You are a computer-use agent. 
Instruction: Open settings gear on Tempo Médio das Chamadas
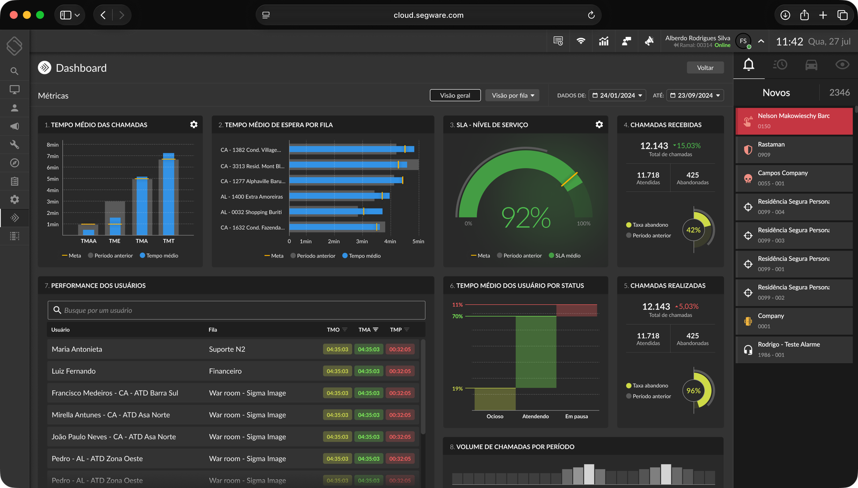tap(194, 124)
